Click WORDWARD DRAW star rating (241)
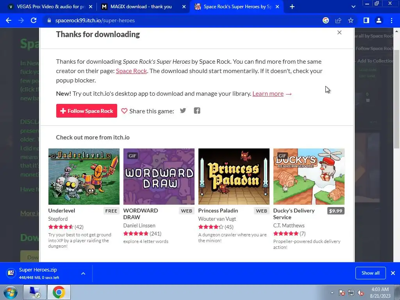The width and height of the screenshot is (400, 300). point(142,234)
